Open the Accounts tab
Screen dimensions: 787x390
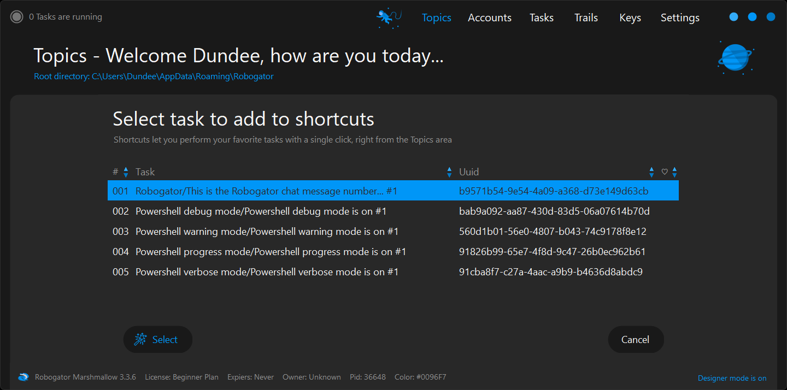(489, 17)
